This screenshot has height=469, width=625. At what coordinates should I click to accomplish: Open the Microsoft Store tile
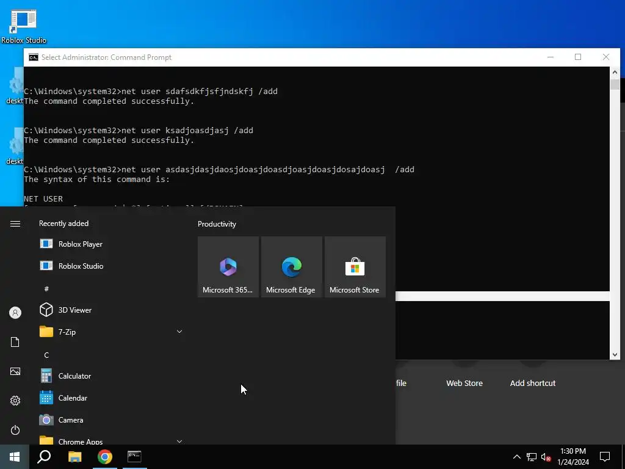(355, 267)
